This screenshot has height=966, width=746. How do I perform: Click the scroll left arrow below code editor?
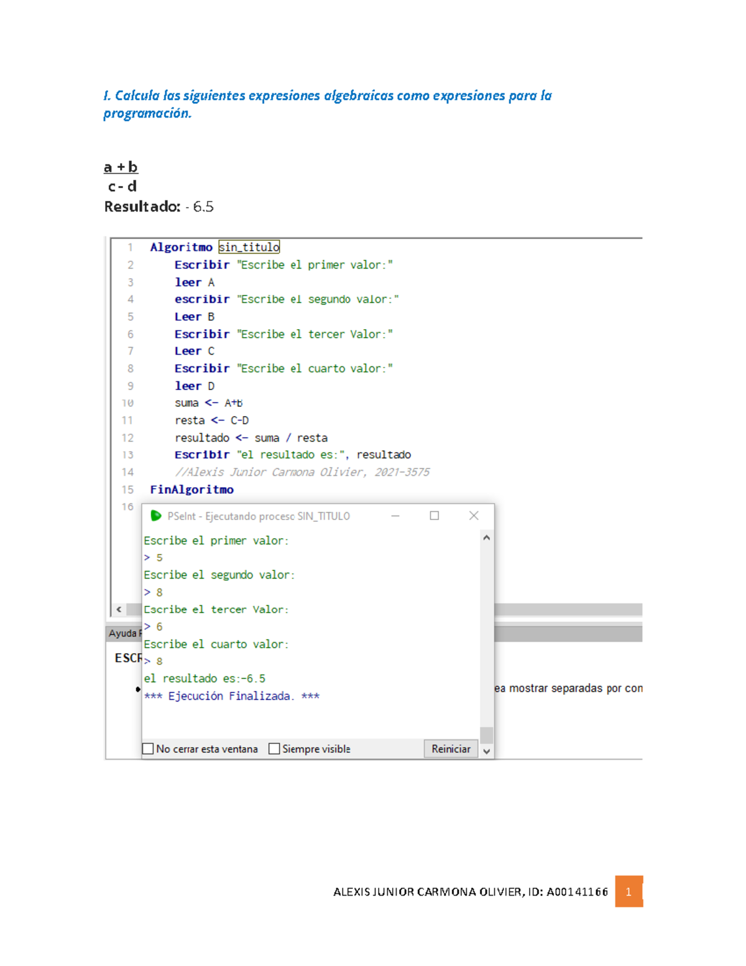(x=119, y=610)
